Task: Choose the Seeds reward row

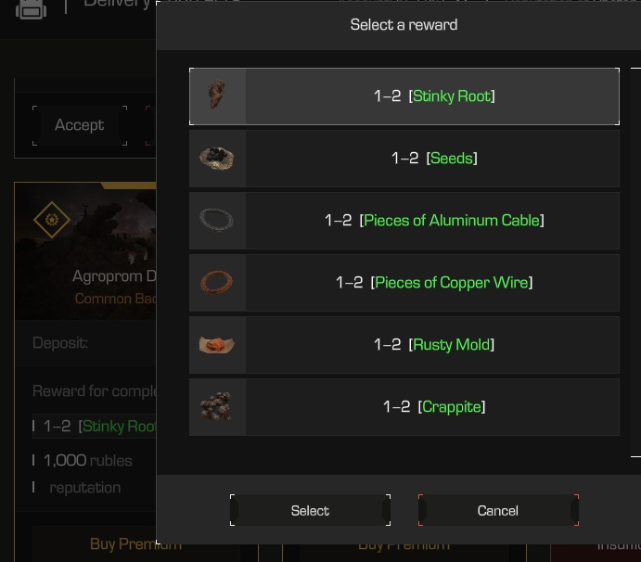Action: pyautogui.click(x=404, y=159)
